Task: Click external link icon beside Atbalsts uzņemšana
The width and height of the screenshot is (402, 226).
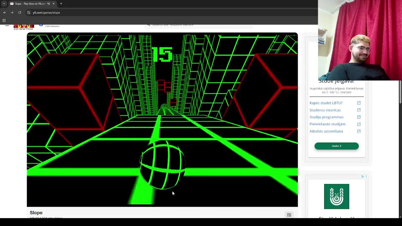Action: (x=359, y=131)
